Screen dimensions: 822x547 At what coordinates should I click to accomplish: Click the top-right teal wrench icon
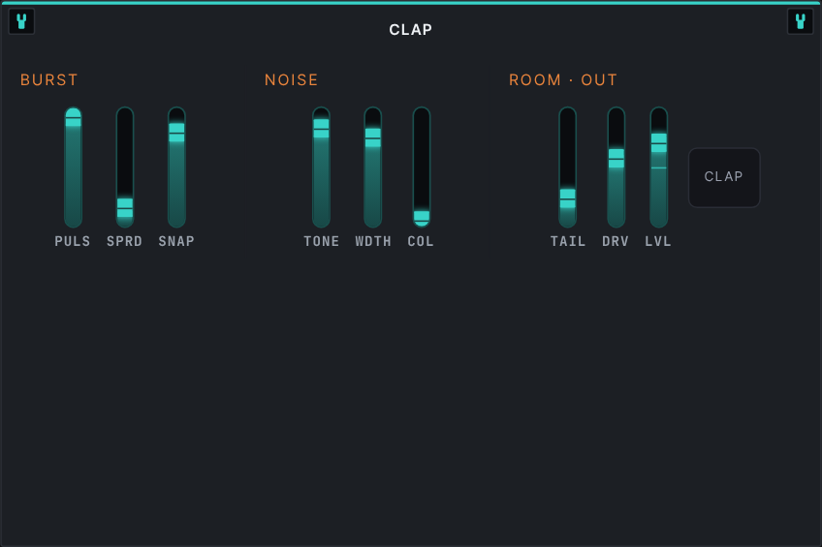[x=800, y=21]
